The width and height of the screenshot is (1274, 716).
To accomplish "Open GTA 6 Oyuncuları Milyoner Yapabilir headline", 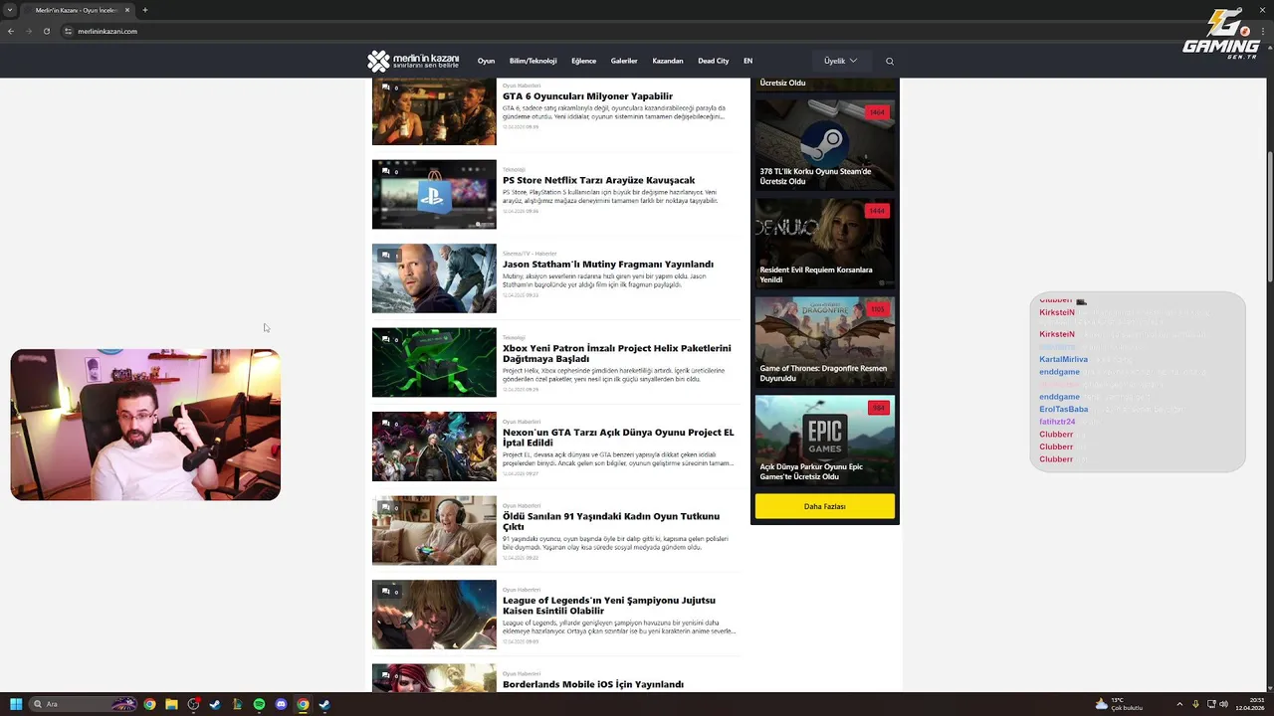I will [587, 96].
